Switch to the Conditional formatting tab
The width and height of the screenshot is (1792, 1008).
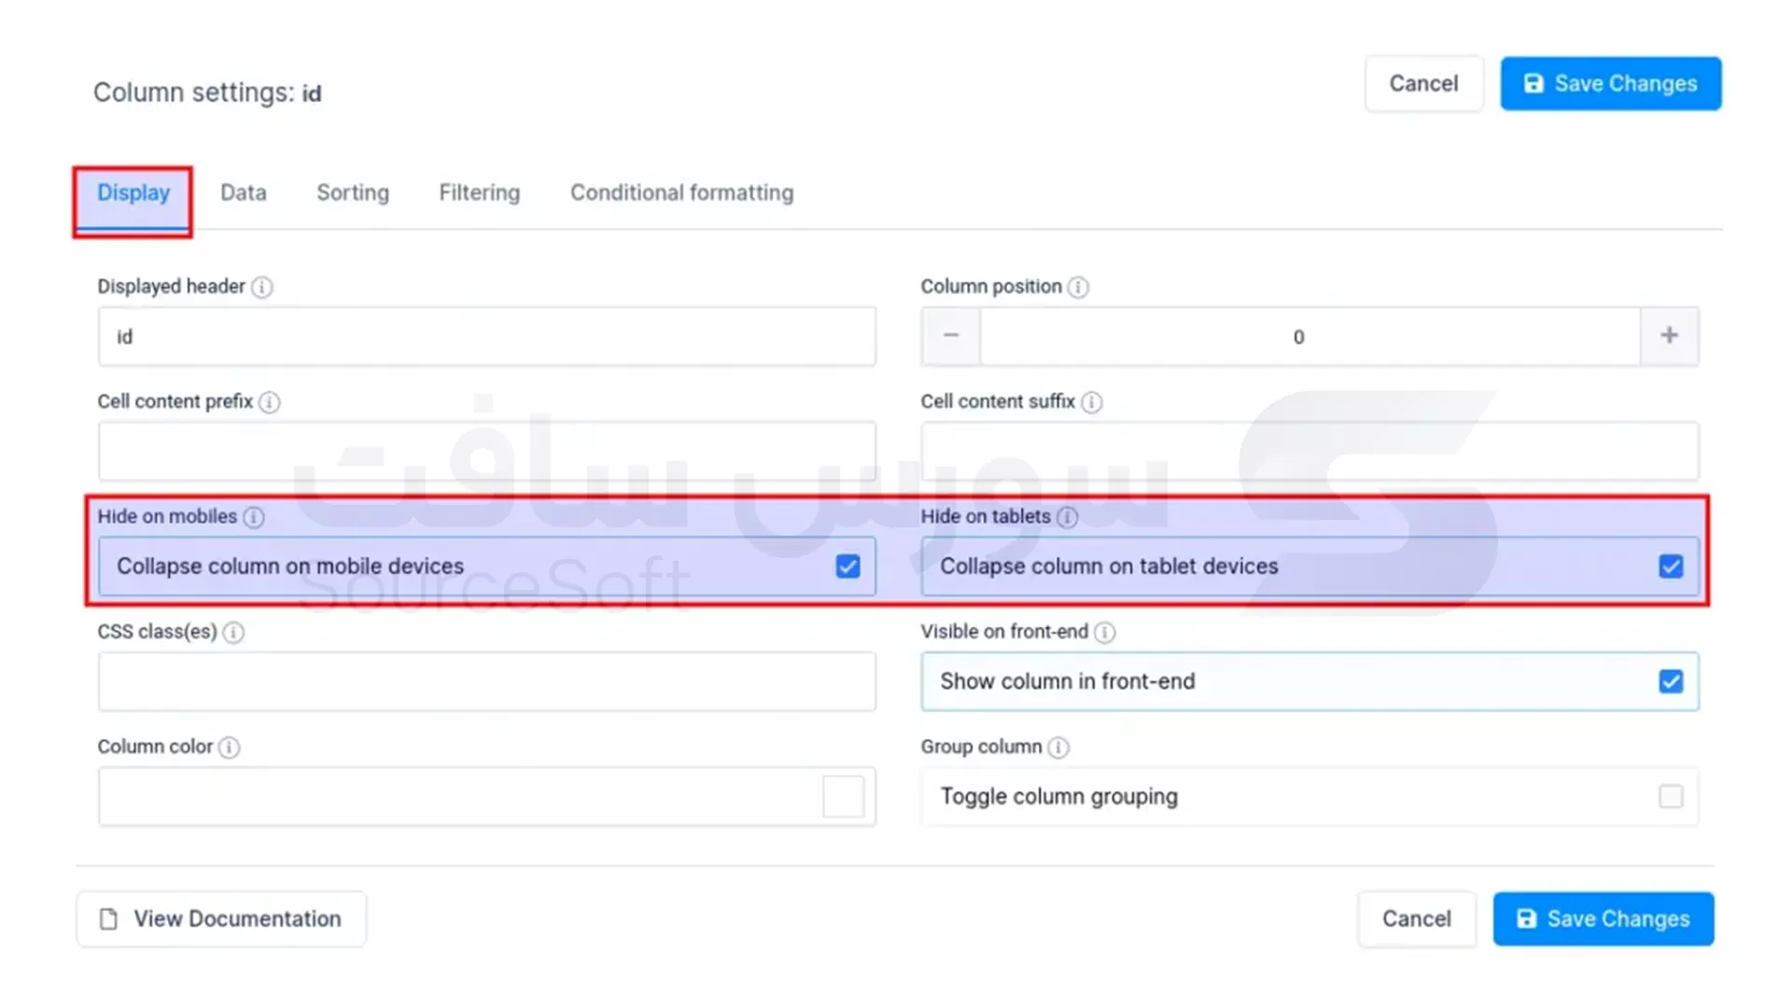681,193
